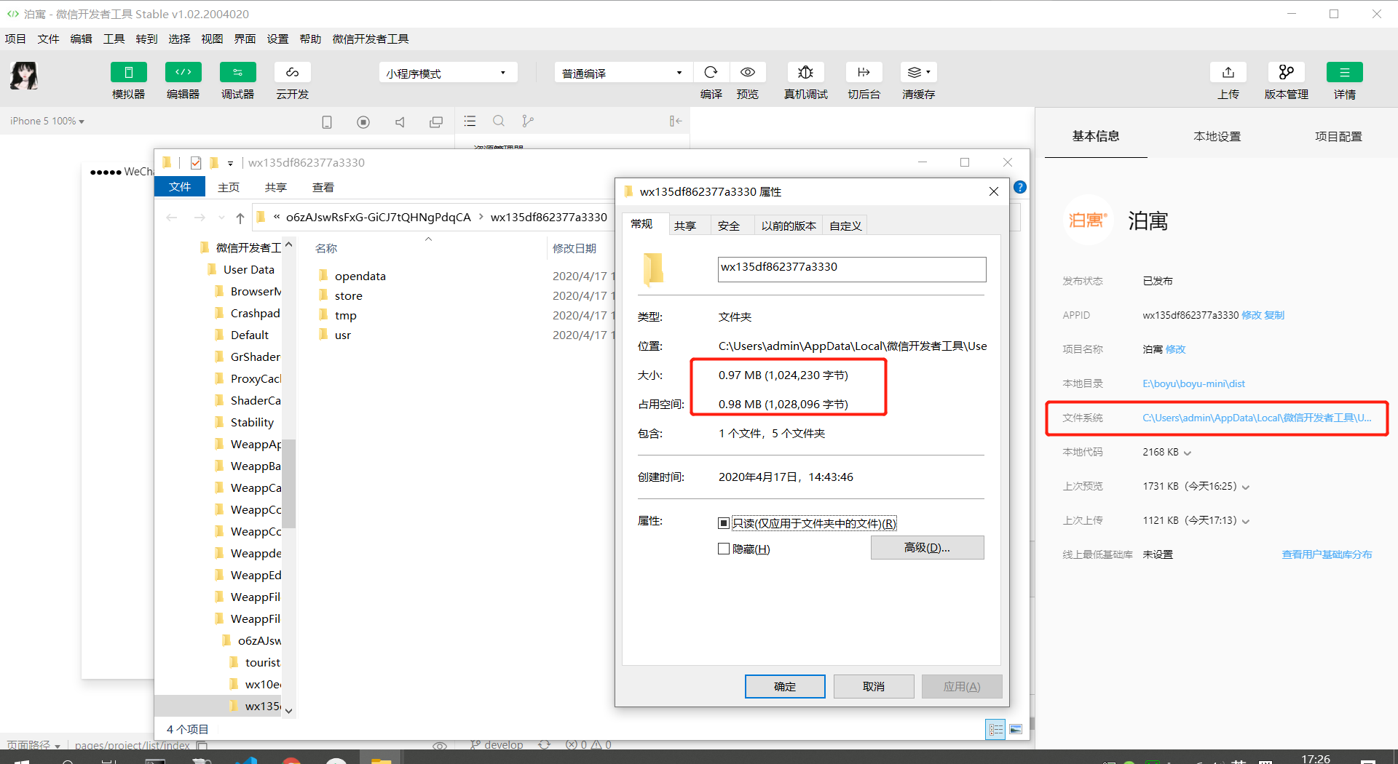
Task: Click the simulator record circle icon
Action: coord(363,122)
